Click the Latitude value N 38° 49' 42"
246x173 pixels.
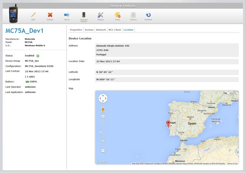(105, 72)
